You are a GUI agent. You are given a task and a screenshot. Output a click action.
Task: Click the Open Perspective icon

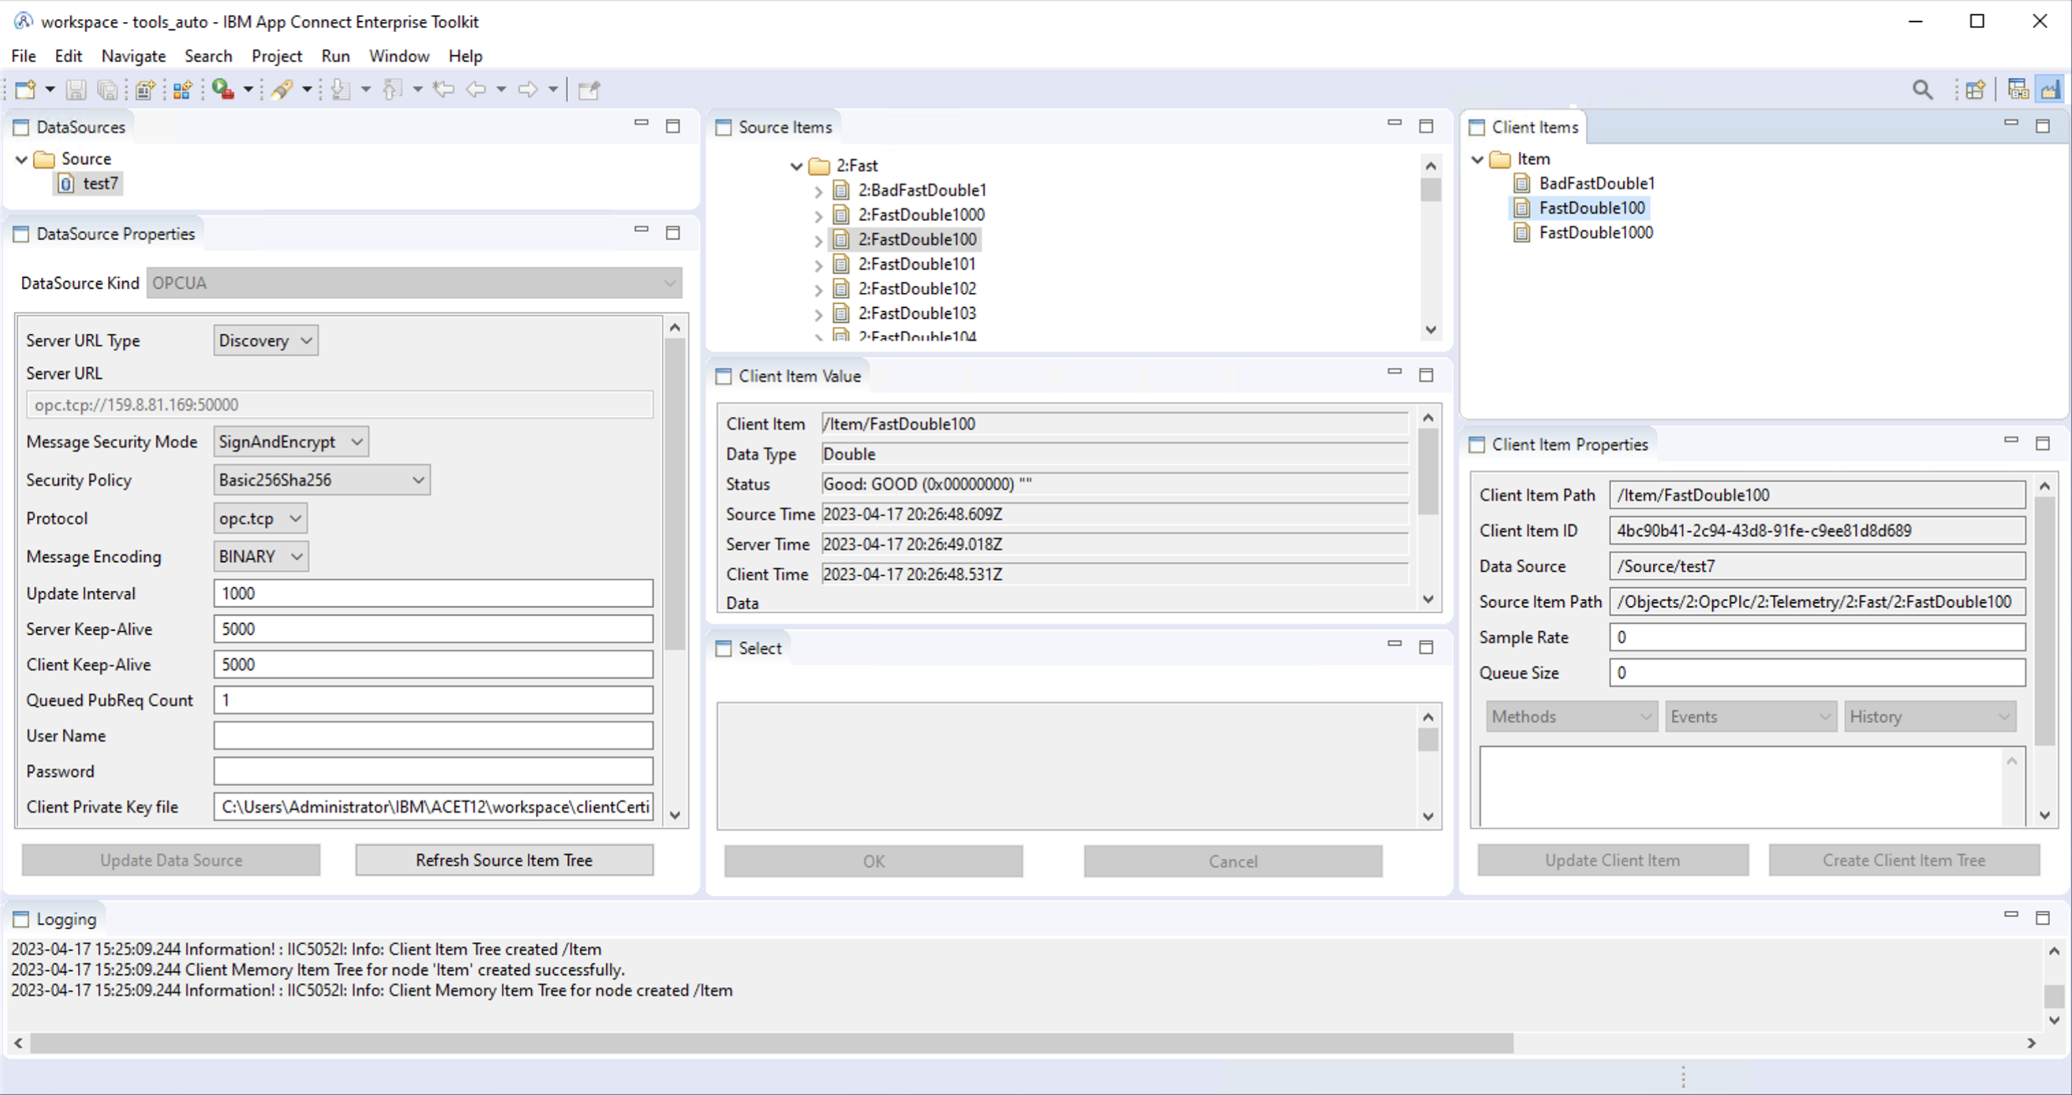pyautogui.click(x=1974, y=89)
